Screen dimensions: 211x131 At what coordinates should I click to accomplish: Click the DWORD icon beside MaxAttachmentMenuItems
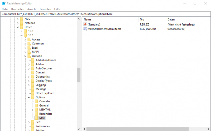[x=85, y=29]
